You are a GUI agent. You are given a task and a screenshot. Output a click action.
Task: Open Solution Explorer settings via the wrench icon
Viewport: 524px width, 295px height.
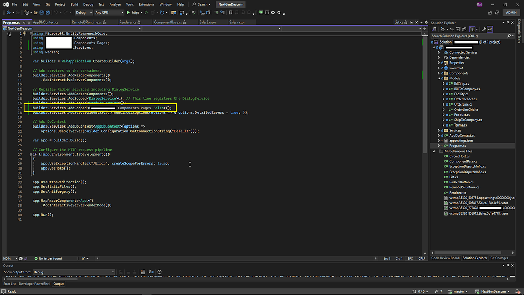pyautogui.click(x=484, y=29)
